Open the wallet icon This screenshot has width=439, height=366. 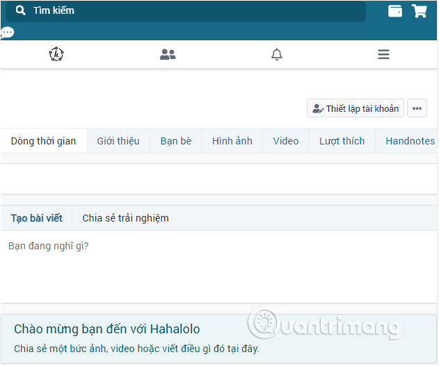point(395,11)
